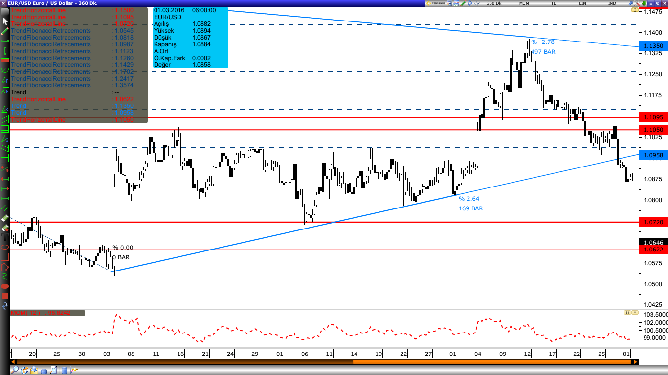Viewport: 668px width, 375px height.
Task: Select the red sine wave tool
Action: (5, 276)
